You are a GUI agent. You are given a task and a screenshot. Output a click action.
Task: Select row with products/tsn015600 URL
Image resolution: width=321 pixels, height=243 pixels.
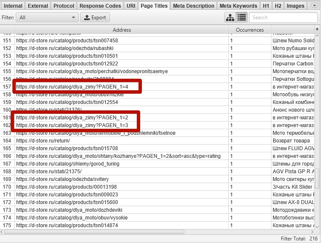tap(157, 202)
